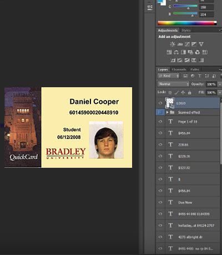This screenshot has width=222, height=255.
Task: Lock layer position
Action: tap(183, 92)
